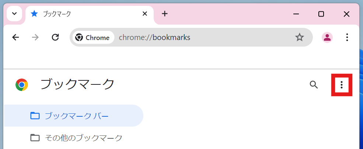Close the ブックマーク tab
Image resolution: width=363 pixels, height=149 pixels.
[x=145, y=14]
